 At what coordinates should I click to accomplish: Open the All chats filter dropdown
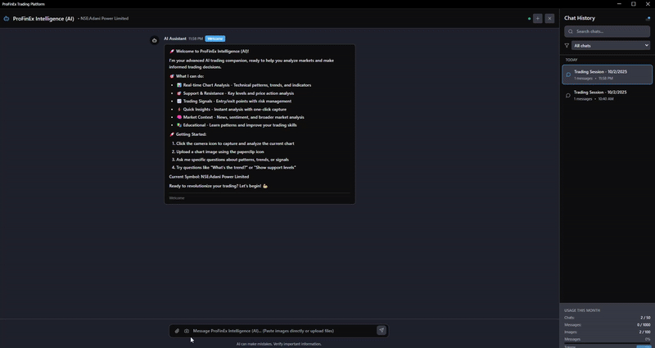611,46
